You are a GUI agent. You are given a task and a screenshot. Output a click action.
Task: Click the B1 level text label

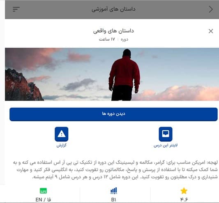coord(113,200)
